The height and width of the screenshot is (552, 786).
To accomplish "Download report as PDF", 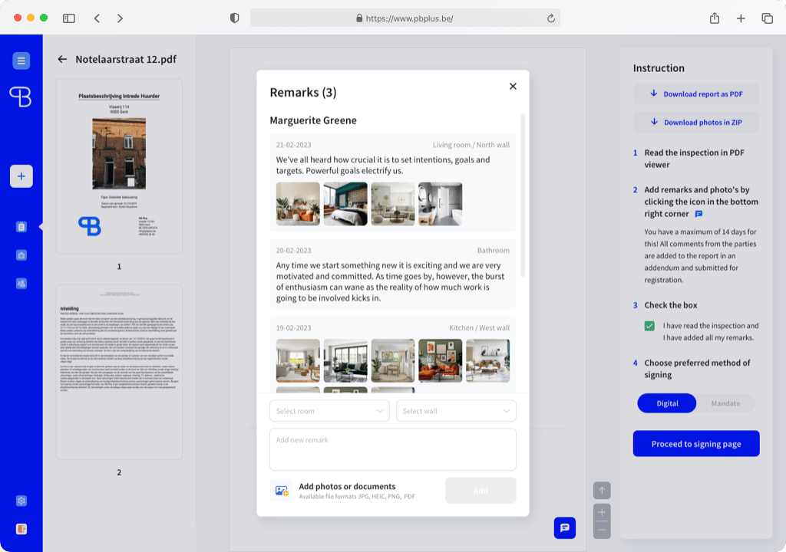I will [x=696, y=94].
